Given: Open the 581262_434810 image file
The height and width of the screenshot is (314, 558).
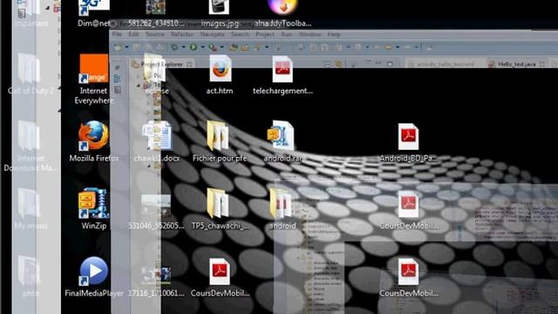Looking at the screenshot, I should pos(156,13).
